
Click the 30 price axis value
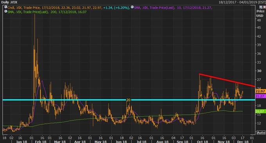(259, 71)
